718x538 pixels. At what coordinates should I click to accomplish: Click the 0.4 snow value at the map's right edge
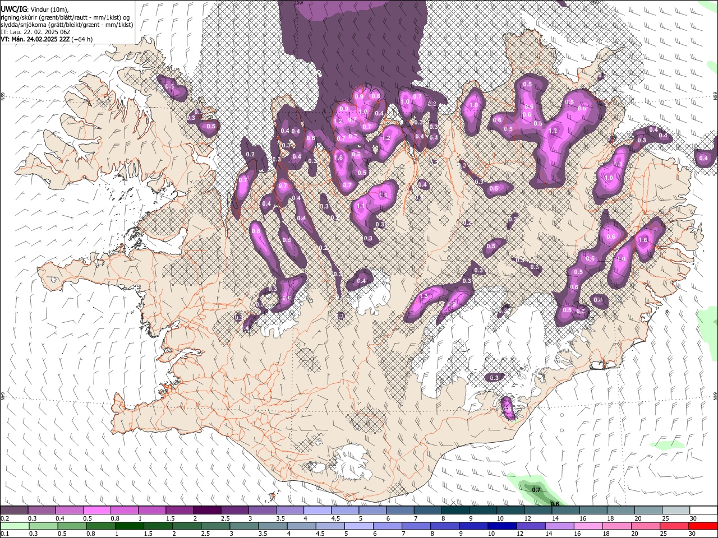703,159
